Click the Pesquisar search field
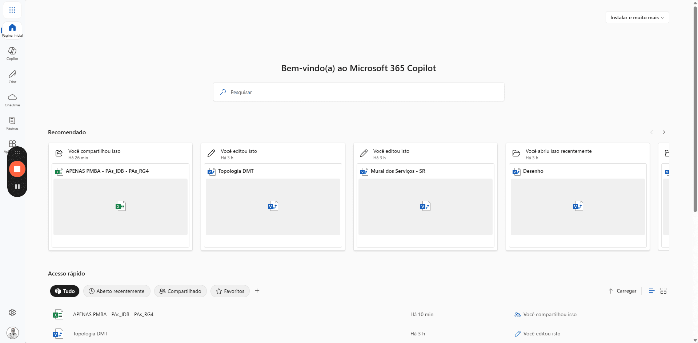Viewport: 698px width, 343px height. pos(358,92)
